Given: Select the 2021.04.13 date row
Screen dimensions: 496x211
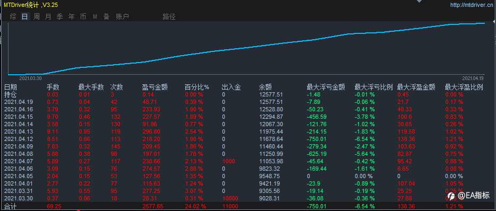Looking at the screenshot, I should tap(19, 131).
